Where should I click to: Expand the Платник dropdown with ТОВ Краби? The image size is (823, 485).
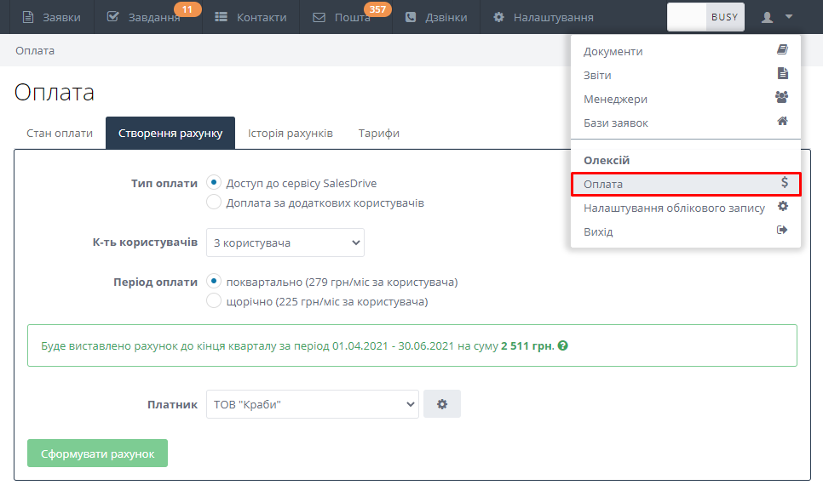[x=312, y=404]
